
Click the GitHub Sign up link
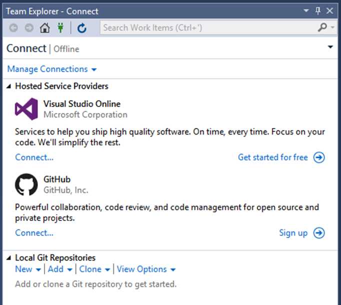293,233
